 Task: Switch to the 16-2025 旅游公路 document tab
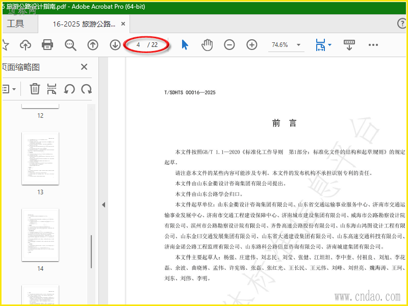click(84, 24)
